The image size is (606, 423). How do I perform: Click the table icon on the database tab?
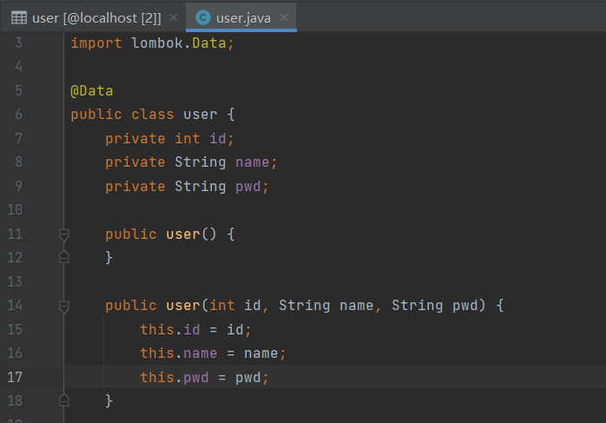(x=19, y=17)
